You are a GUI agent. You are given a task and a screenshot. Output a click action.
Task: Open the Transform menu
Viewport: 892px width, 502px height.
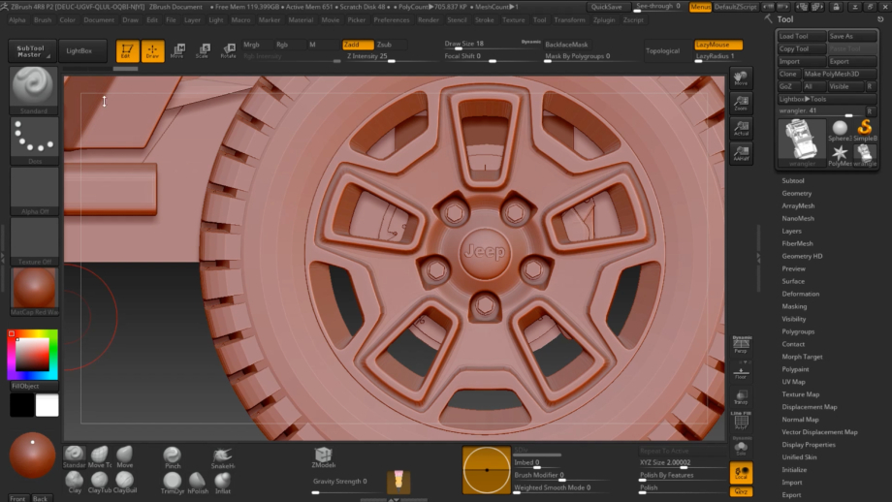pos(569,20)
